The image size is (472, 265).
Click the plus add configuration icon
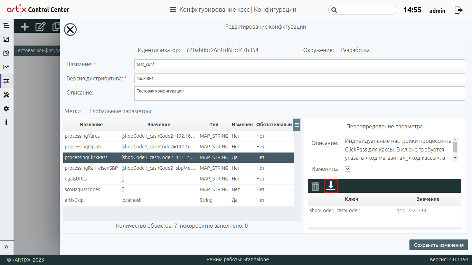[25, 27]
